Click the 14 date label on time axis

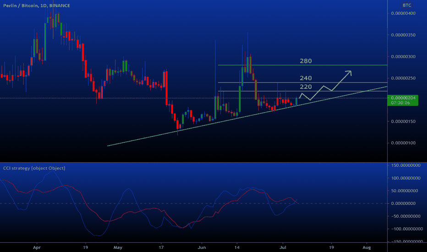point(237,247)
